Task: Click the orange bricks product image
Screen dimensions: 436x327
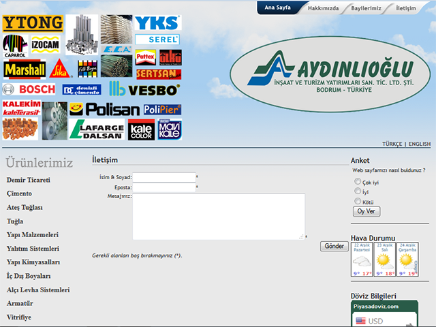Action: [20, 129]
